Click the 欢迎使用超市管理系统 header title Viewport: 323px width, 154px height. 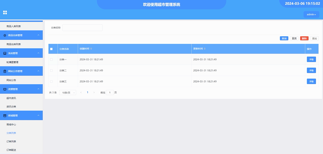pos(161,5)
